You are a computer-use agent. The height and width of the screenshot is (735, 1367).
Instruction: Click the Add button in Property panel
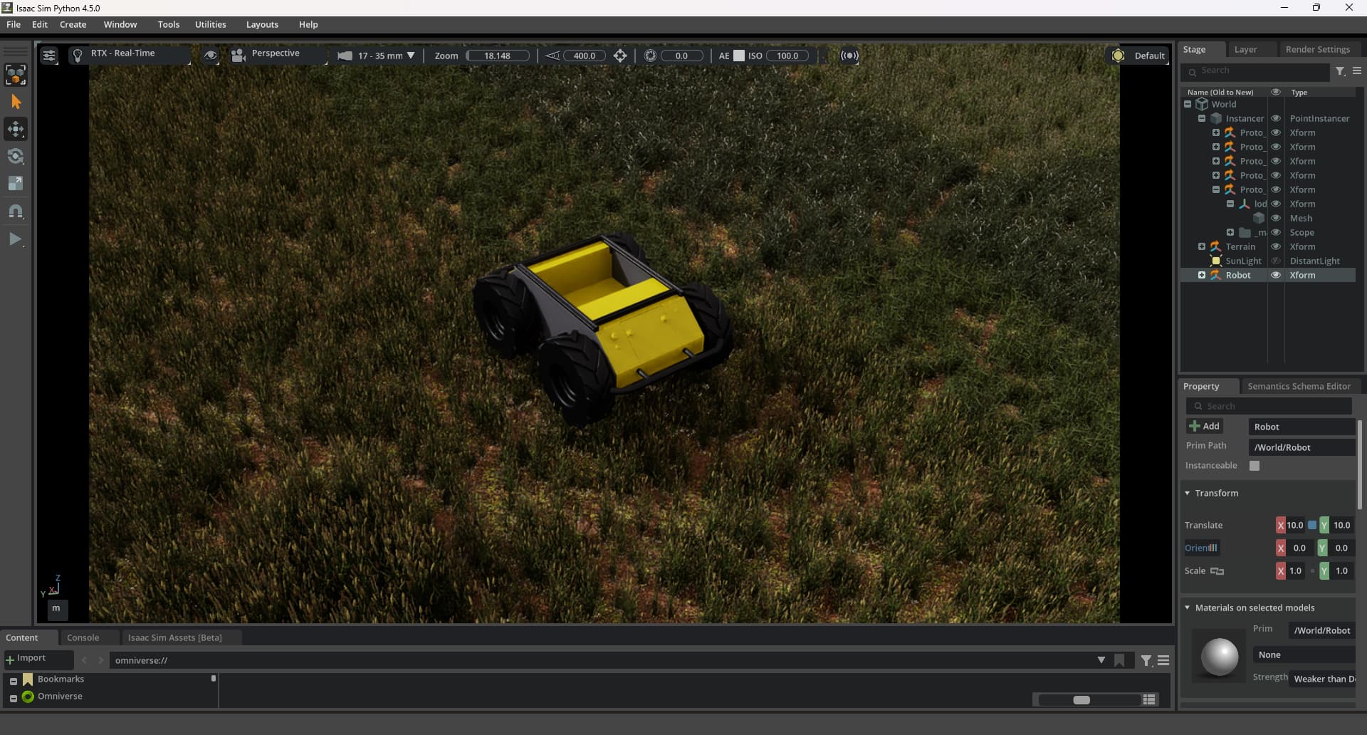(1204, 426)
